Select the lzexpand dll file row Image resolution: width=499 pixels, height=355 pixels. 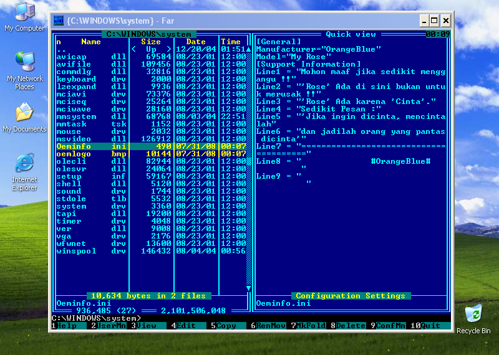click(x=151, y=87)
